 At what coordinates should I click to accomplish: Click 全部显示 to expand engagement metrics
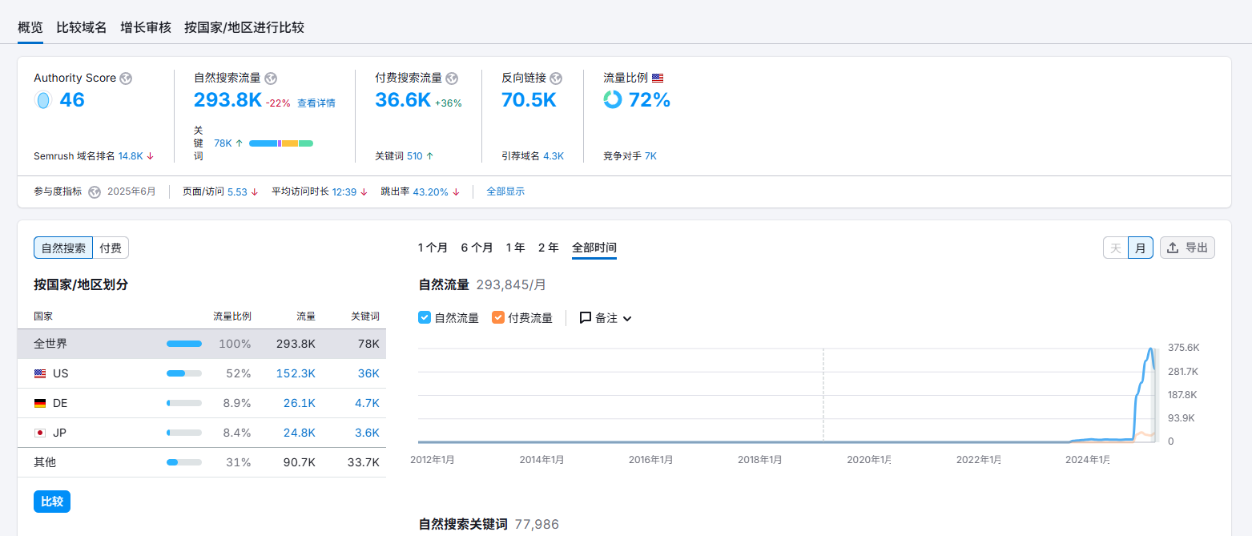tap(505, 192)
